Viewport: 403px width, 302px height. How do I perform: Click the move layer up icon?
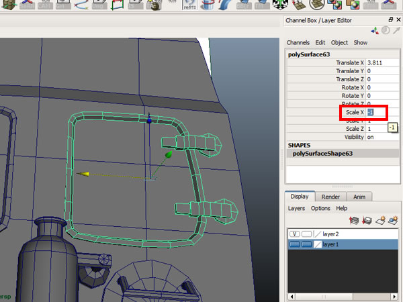(354, 220)
